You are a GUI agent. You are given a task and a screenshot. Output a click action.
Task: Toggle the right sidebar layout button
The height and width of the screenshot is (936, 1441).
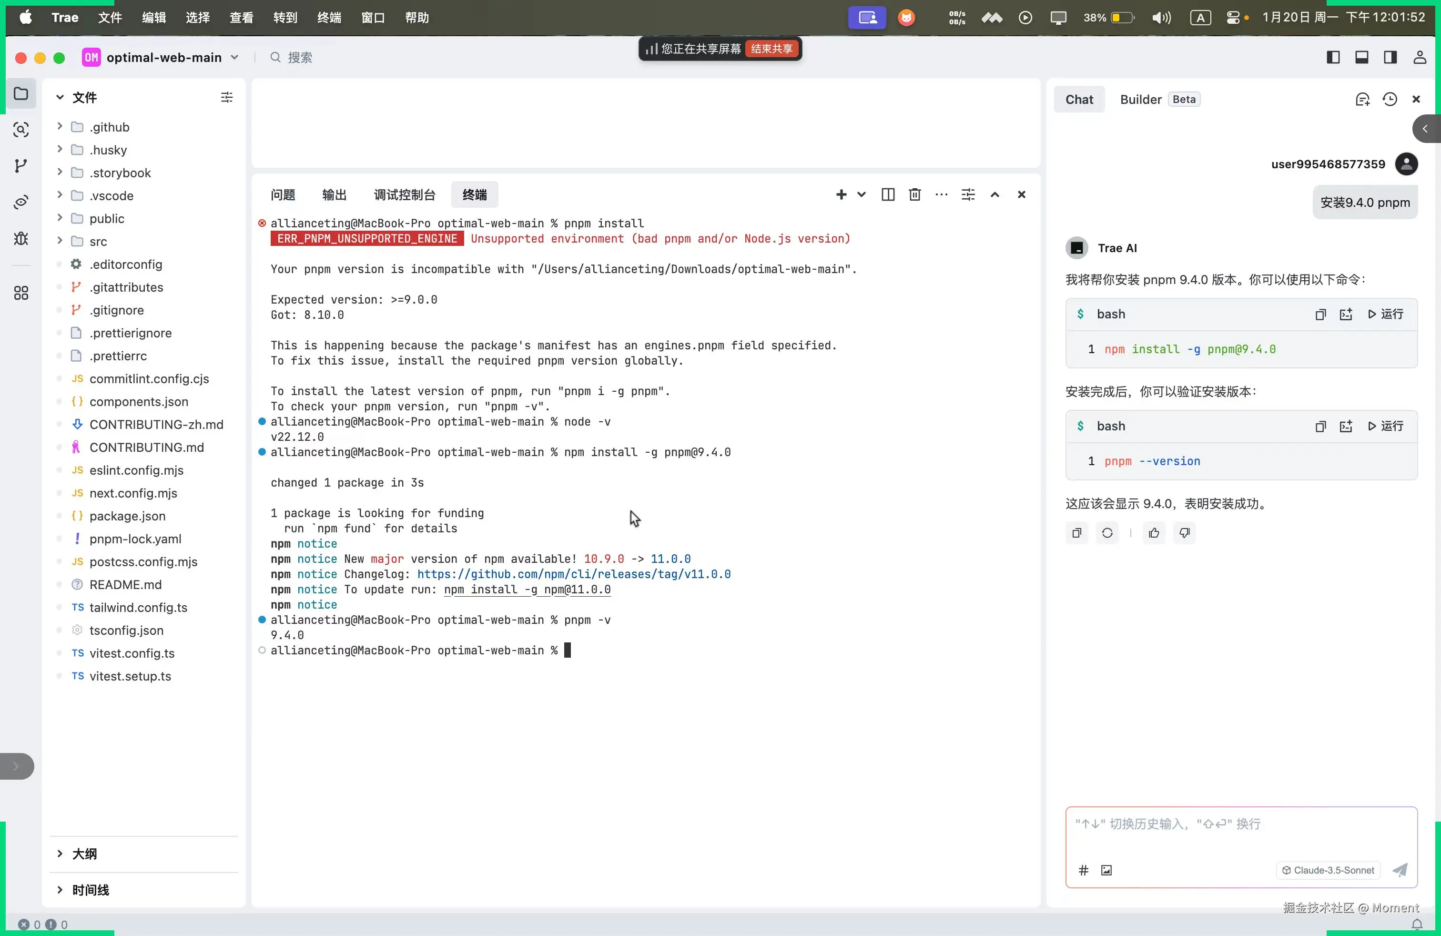pyautogui.click(x=1390, y=58)
